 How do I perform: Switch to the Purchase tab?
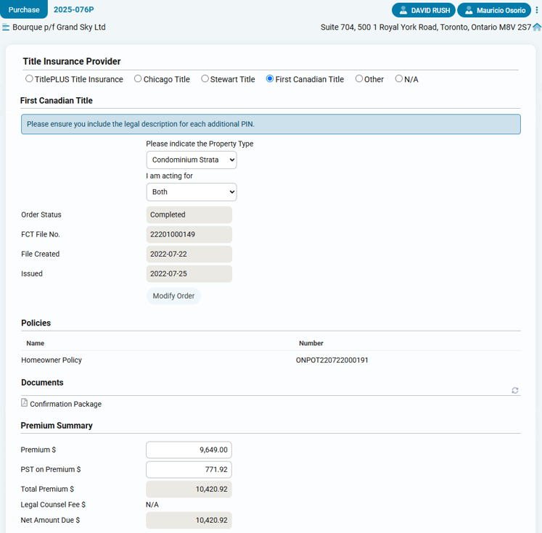(24, 9)
